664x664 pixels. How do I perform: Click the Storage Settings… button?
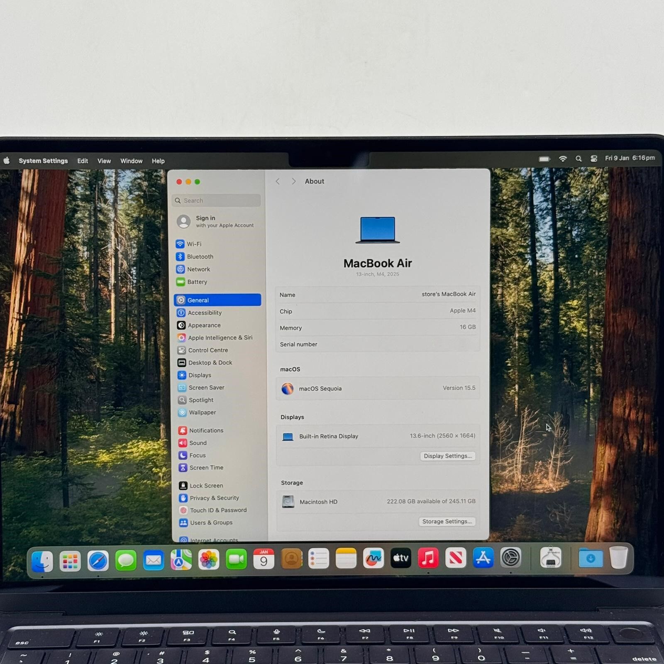click(447, 521)
